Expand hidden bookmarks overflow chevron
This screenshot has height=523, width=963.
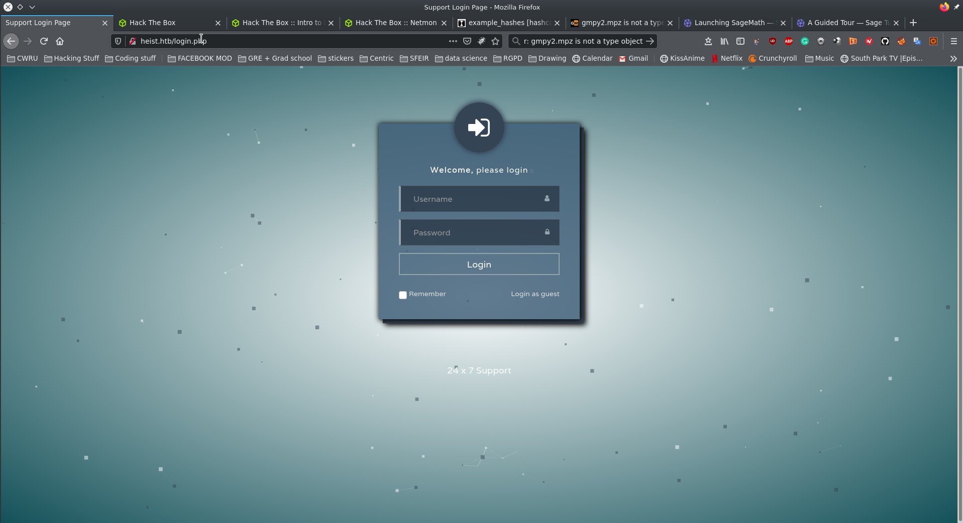953,59
